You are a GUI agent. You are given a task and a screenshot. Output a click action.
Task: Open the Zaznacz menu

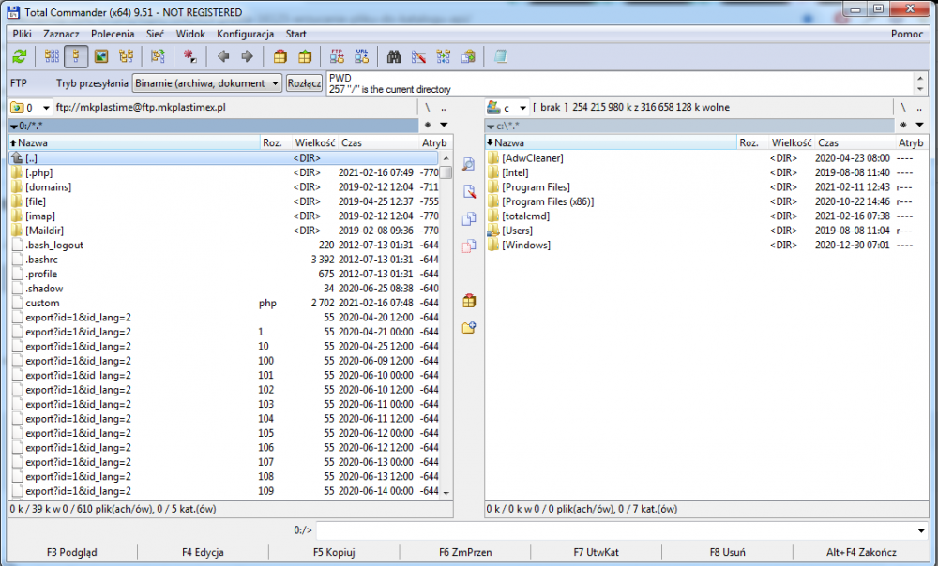click(x=61, y=34)
